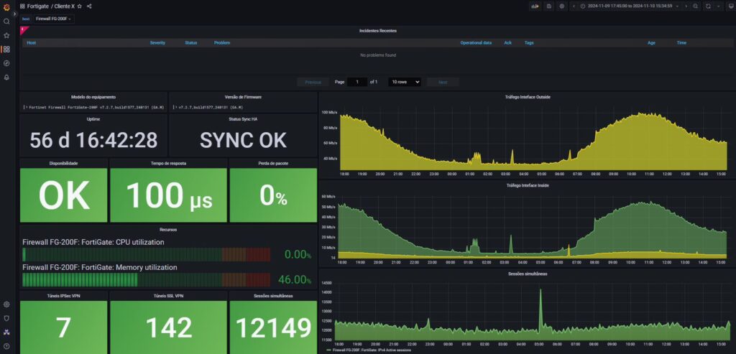Image resolution: width=736 pixels, height=354 pixels.
Task: Click the 100 µs response time stat
Action: pos(168,195)
